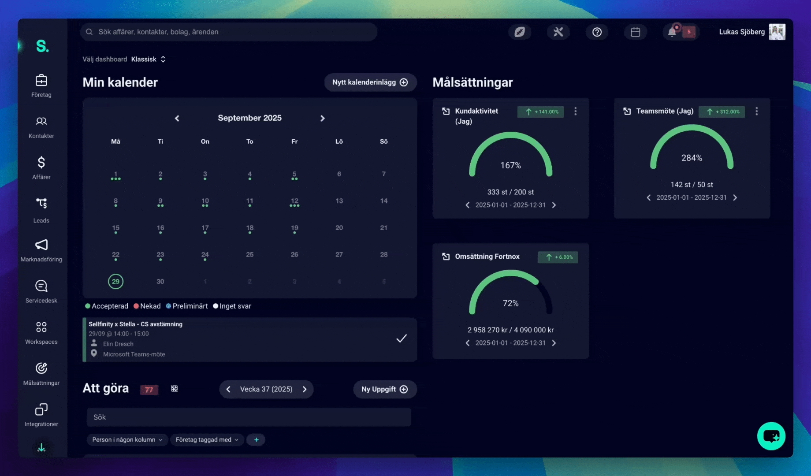Next period for Omsättning Fortnox goal

[554, 343]
